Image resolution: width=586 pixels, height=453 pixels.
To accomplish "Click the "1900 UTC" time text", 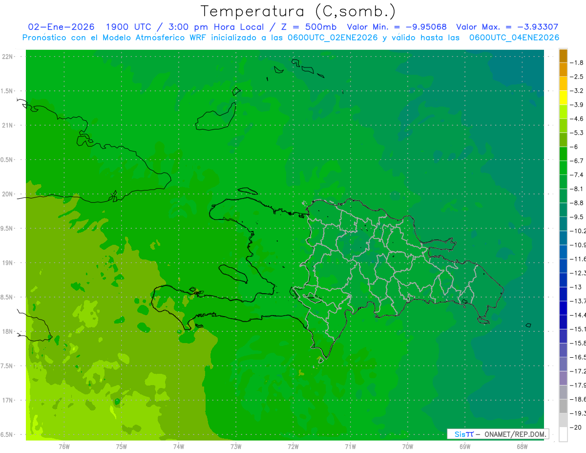I will pyautogui.click(x=128, y=27).
